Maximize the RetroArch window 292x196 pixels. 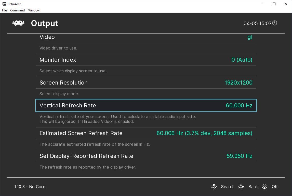coord(274,4)
